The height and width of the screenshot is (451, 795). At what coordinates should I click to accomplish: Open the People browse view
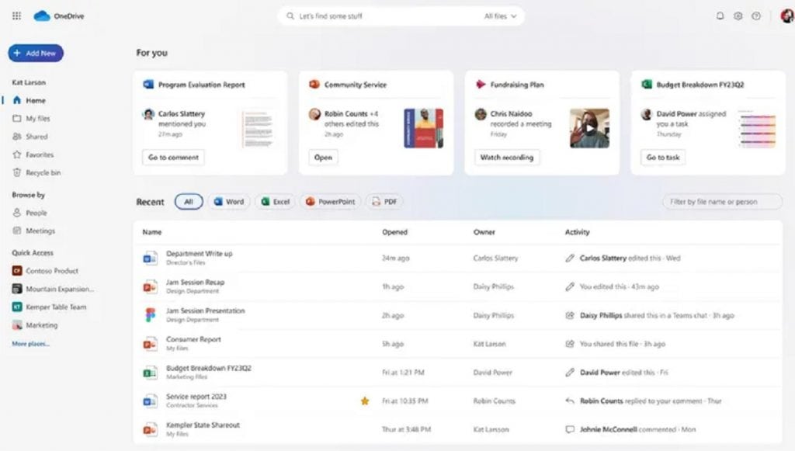click(x=36, y=213)
